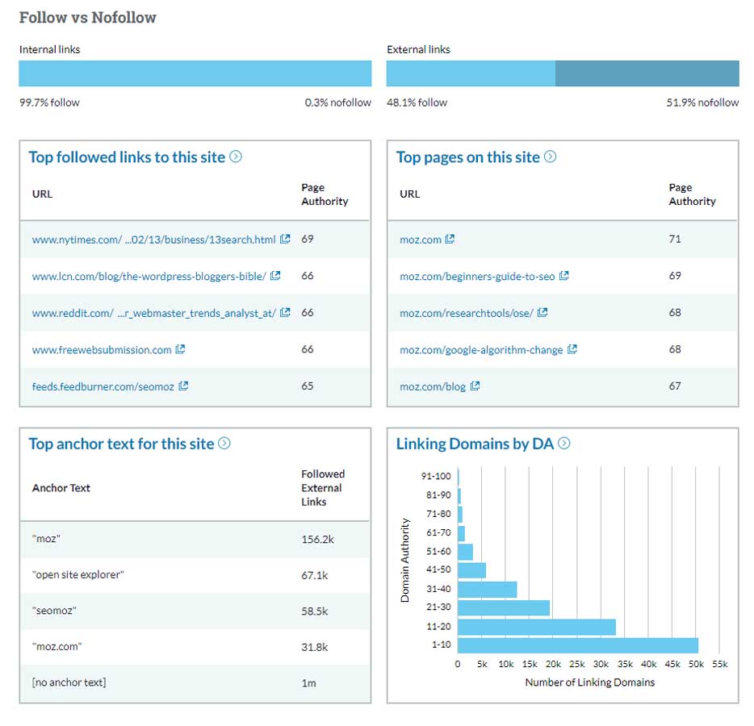
Task: Visit the www.nytimes.com 13search.html link
Action: pyautogui.click(x=154, y=240)
